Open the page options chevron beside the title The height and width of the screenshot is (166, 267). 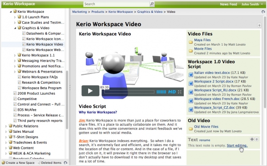point(259,25)
